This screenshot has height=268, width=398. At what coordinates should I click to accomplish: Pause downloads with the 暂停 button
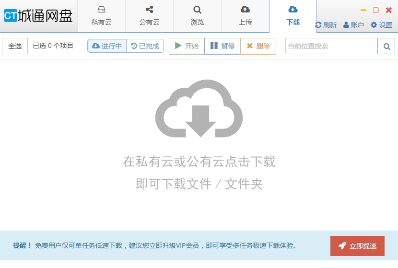[x=222, y=46]
